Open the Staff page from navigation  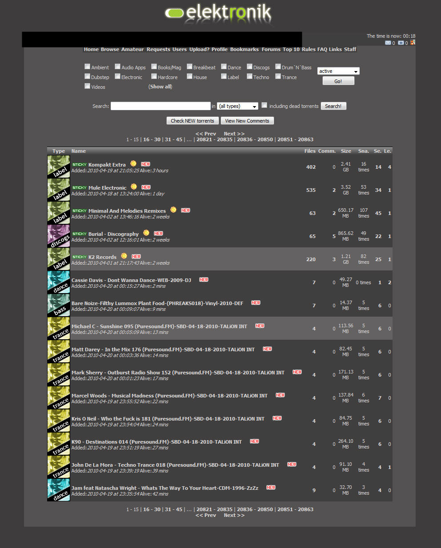click(350, 49)
